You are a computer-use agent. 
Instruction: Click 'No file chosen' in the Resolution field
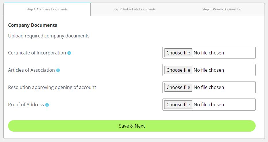click(x=209, y=87)
